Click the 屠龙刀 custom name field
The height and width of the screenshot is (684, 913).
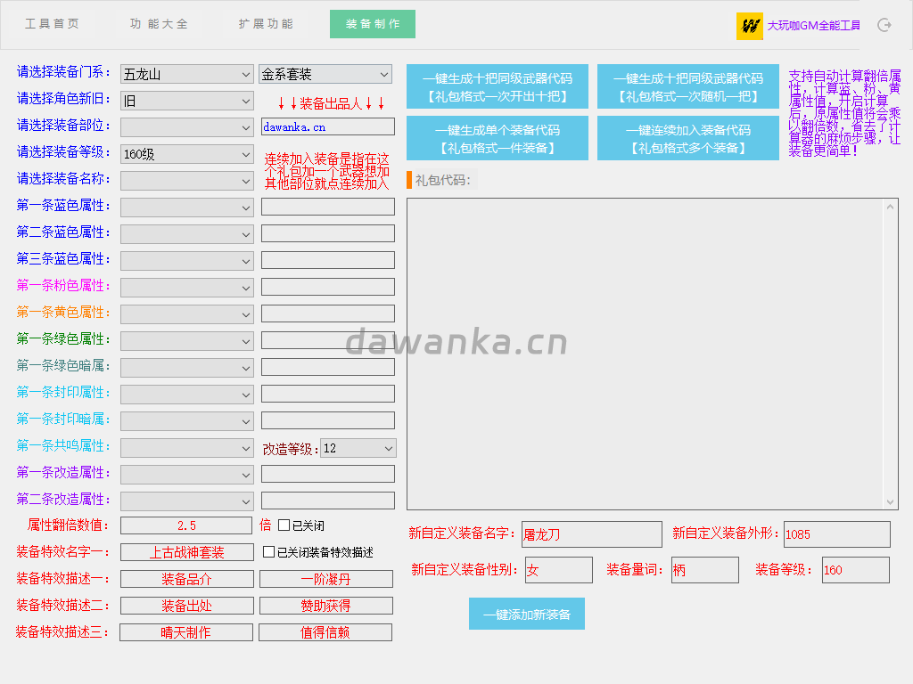(x=592, y=534)
